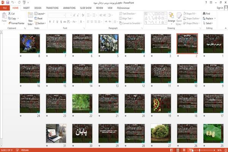Screen dimensions: 228x152
Task: Select slide 30 thumbnail
Action: [82, 133]
